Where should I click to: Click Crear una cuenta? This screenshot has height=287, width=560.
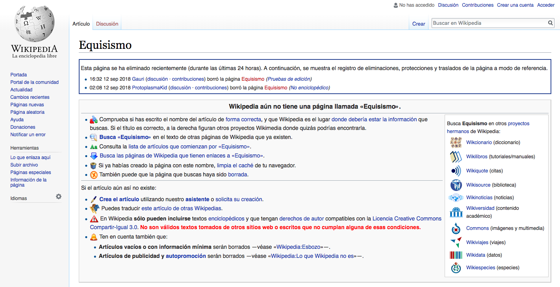click(x=515, y=5)
